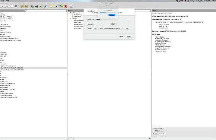
Task: Click the green and yellow squares toolbar icon
Action: pos(61,6)
